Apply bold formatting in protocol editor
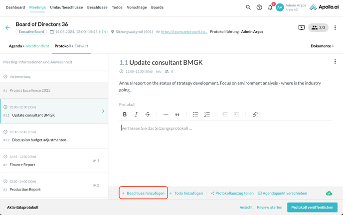 [125, 114]
